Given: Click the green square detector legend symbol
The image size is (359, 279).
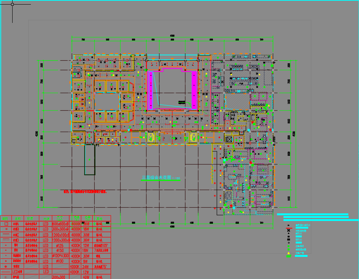Looking at the screenshot, I should coord(288,250).
